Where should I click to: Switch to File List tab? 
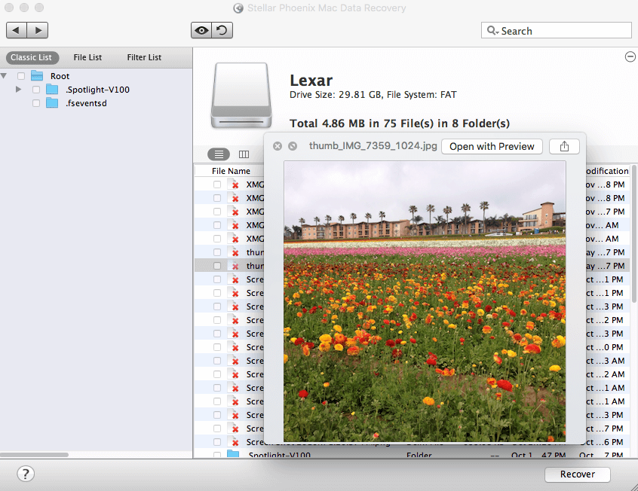[x=87, y=57]
